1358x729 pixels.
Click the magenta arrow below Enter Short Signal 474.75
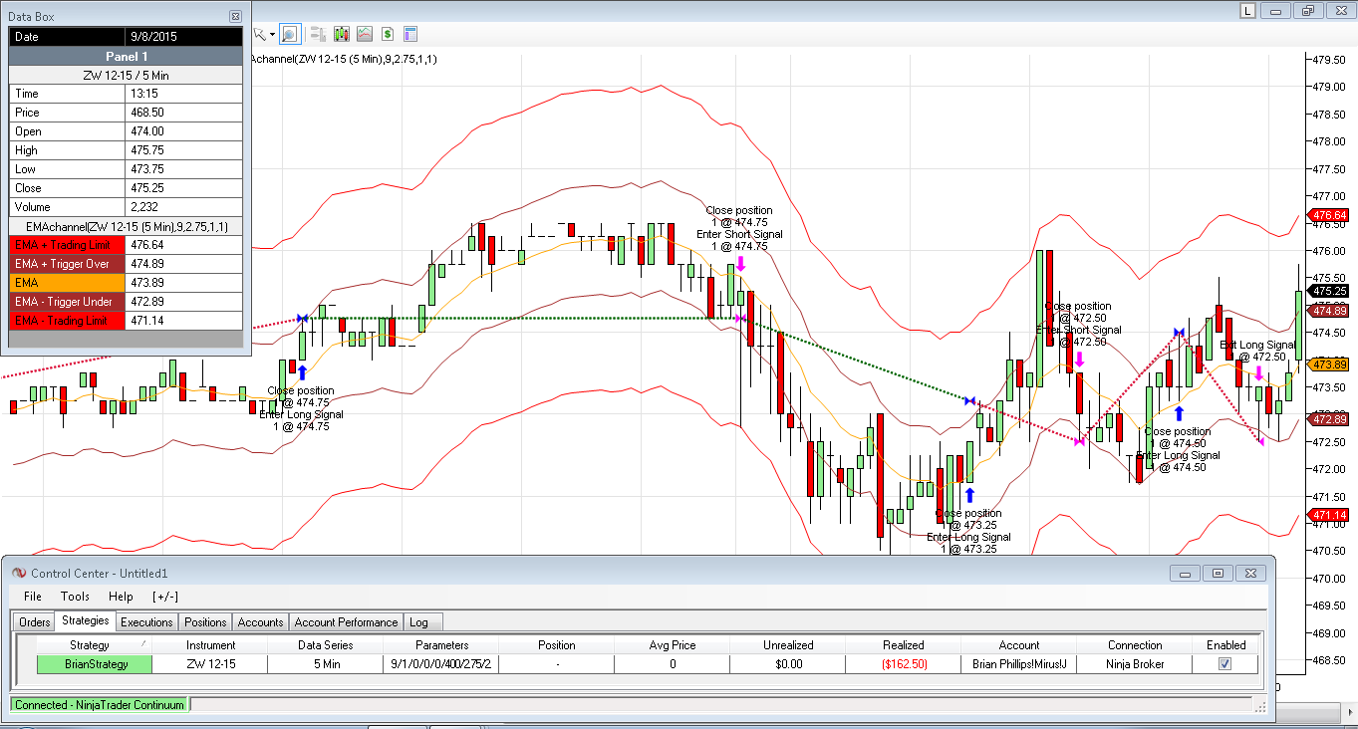(740, 264)
